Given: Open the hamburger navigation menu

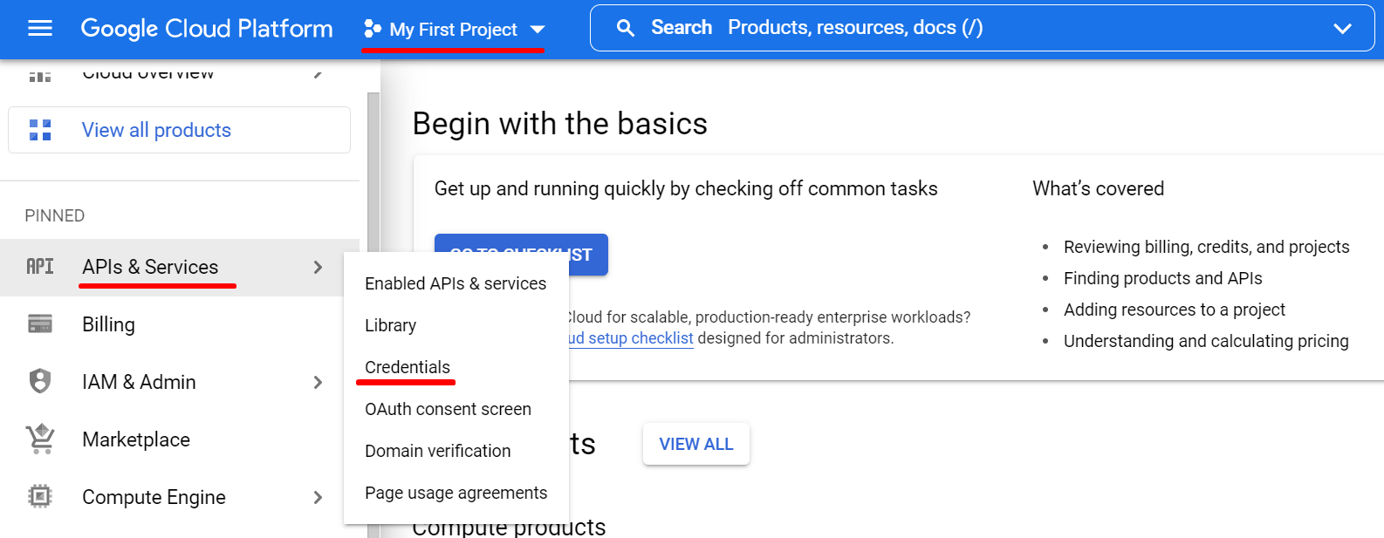Looking at the screenshot, I should (40, 29).
